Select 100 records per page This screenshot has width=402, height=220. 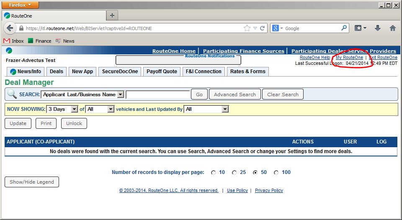pyautogui.click(x=276, y=173)
